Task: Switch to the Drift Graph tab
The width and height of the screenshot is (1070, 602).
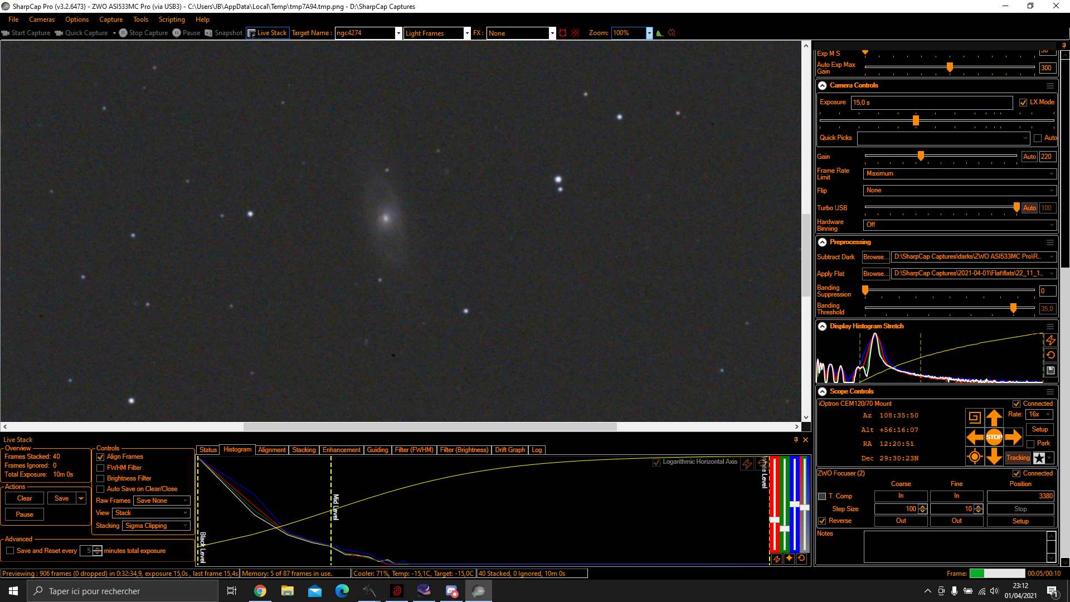Action: point(510,450)
